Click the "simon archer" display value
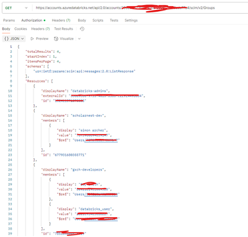 [x=93, y=130]
